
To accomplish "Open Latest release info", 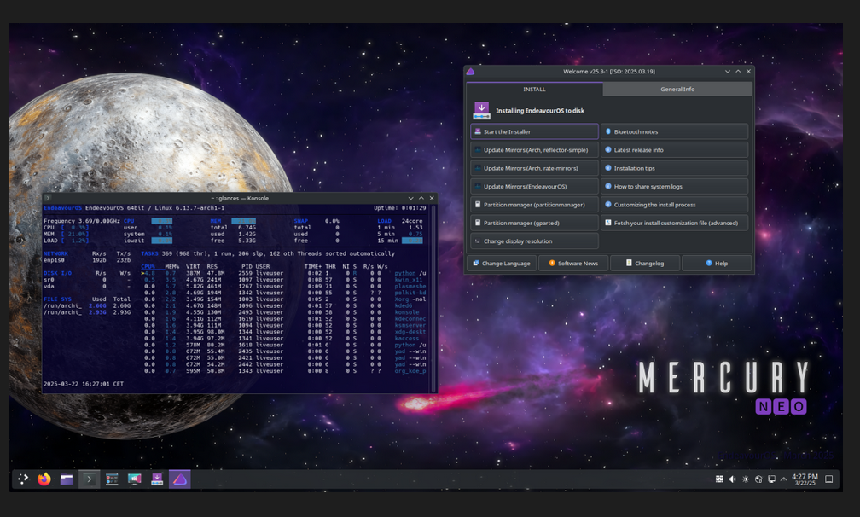I will point(674,150).
